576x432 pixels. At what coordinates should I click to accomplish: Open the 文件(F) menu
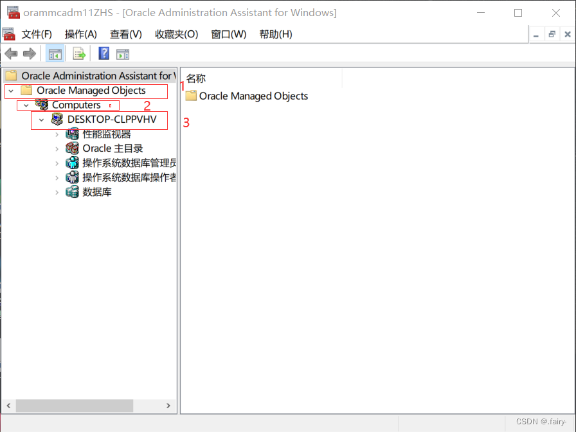tap(37, 34)
